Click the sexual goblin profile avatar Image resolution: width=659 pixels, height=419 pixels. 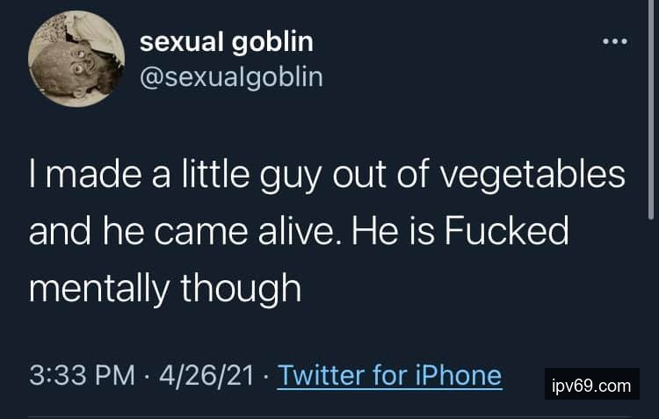(x=76, y=59)
